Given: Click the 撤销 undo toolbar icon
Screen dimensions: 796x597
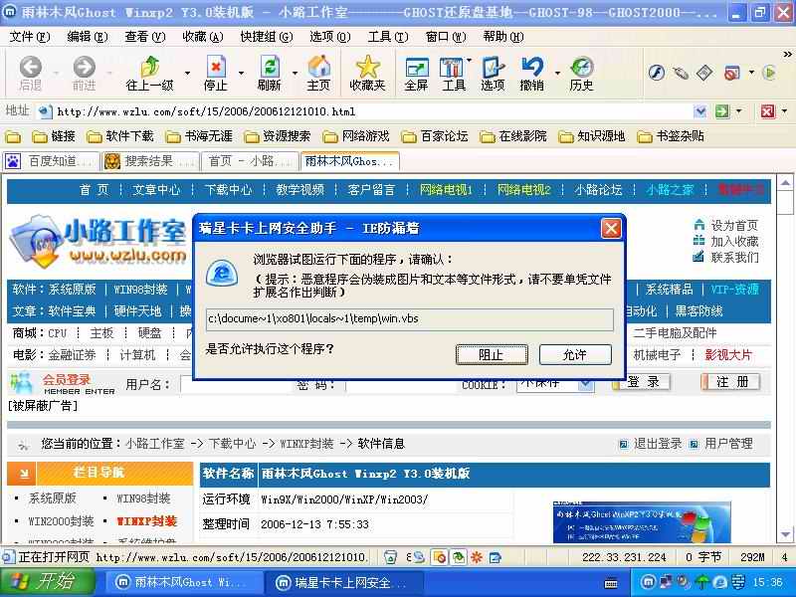Looking at the screenshot, I should [x=532, y=73].
